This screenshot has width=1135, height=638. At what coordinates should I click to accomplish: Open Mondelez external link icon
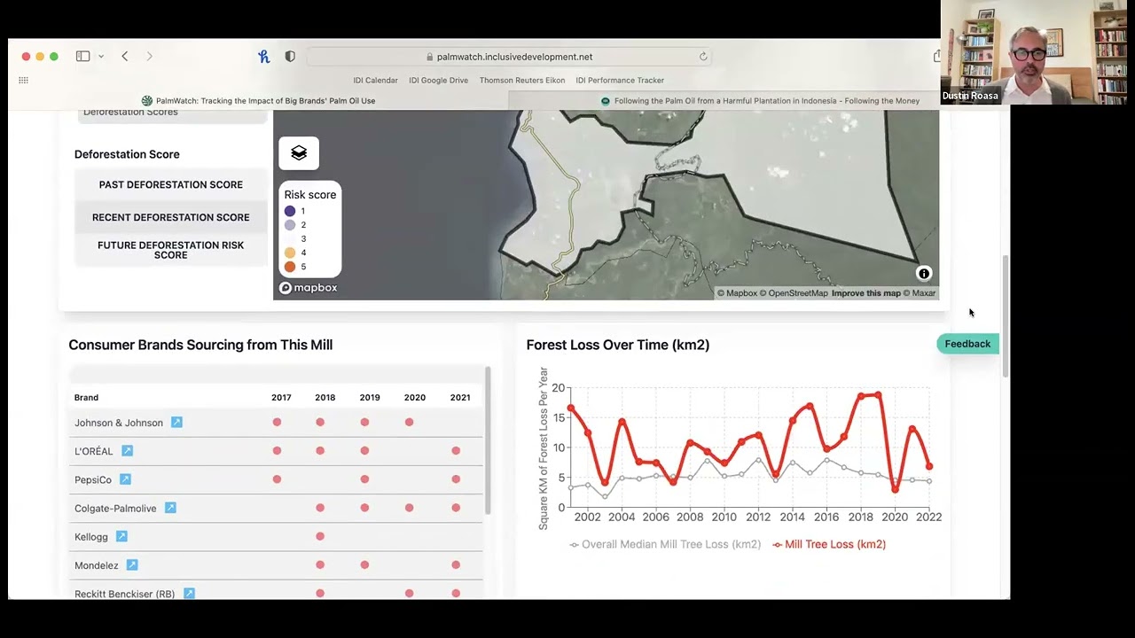pos(132,564)
